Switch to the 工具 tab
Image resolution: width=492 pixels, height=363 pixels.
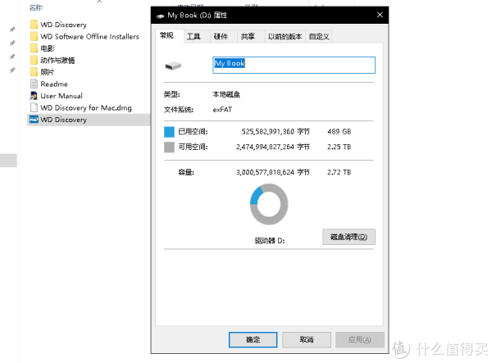coord(194,36)
